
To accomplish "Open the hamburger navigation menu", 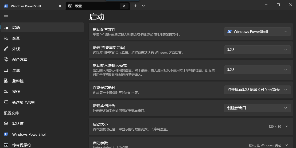I will point(6,17).
